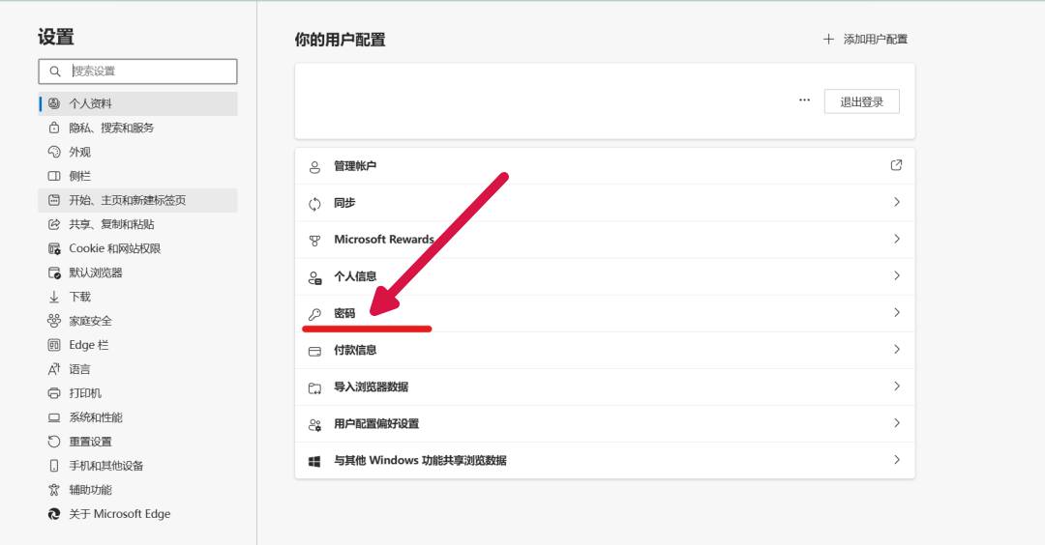Click the 退出登录 sign out button
Screen dimensions: 1045x545
point(862,101)
